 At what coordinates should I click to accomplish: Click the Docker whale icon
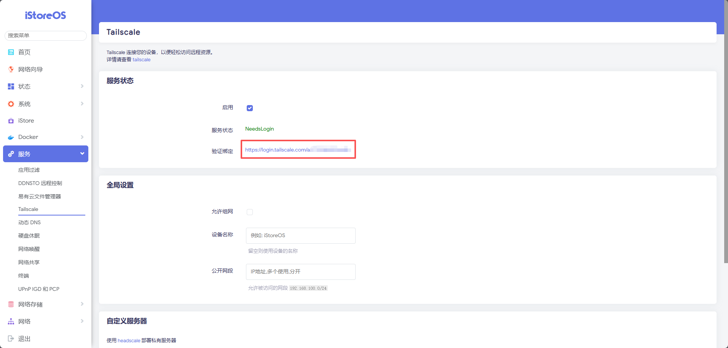11,137
